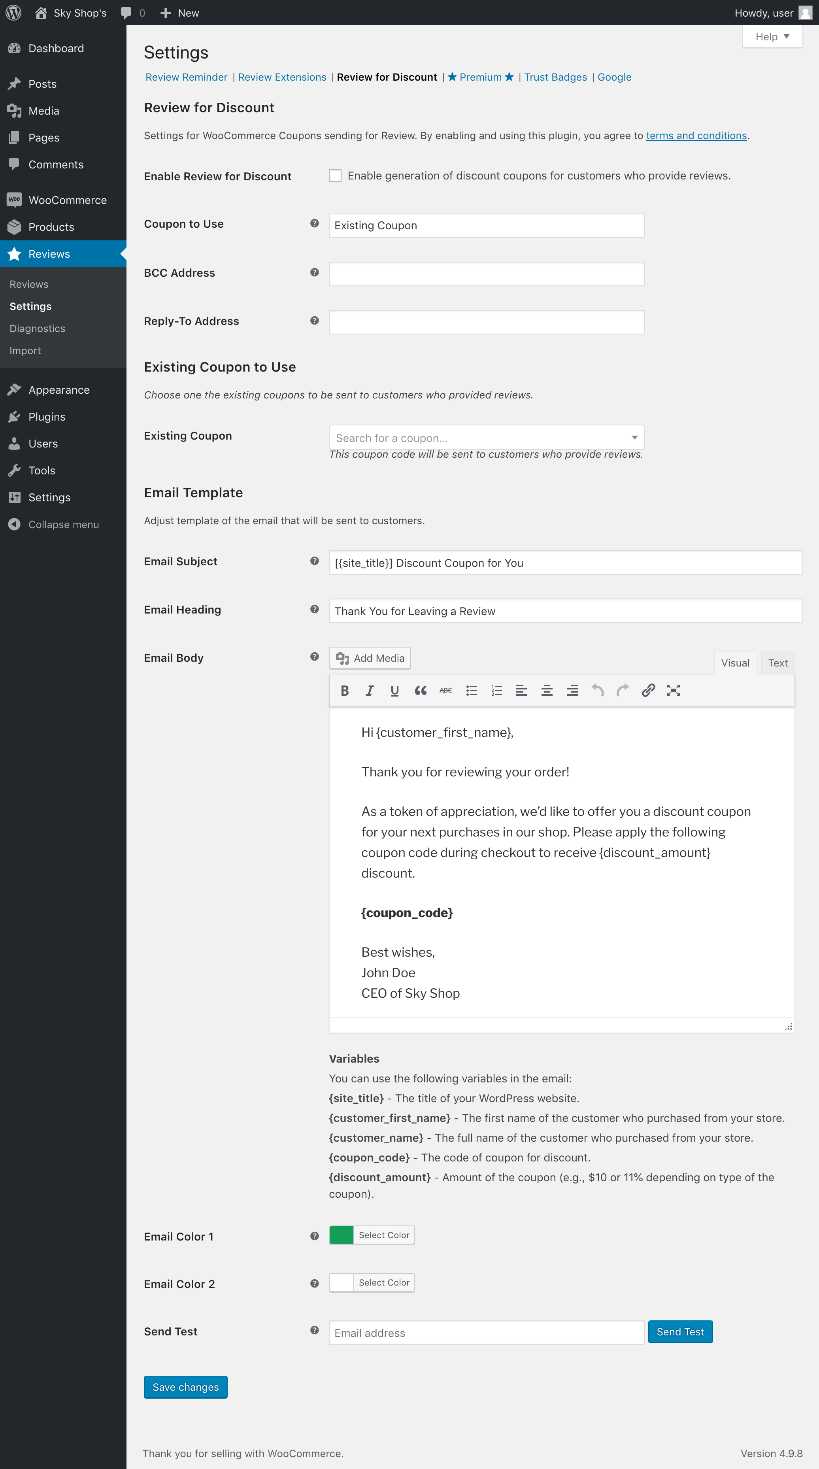Click the insert link icon
This screenshot has height=1469, width=819.
648,691
